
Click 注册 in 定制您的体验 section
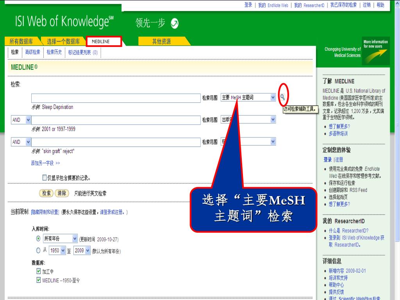click(339, 160)
